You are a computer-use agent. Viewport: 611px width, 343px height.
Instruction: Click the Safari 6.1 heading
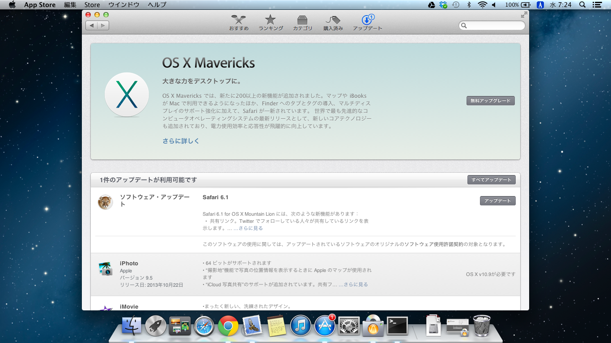(x=215, y=197)
